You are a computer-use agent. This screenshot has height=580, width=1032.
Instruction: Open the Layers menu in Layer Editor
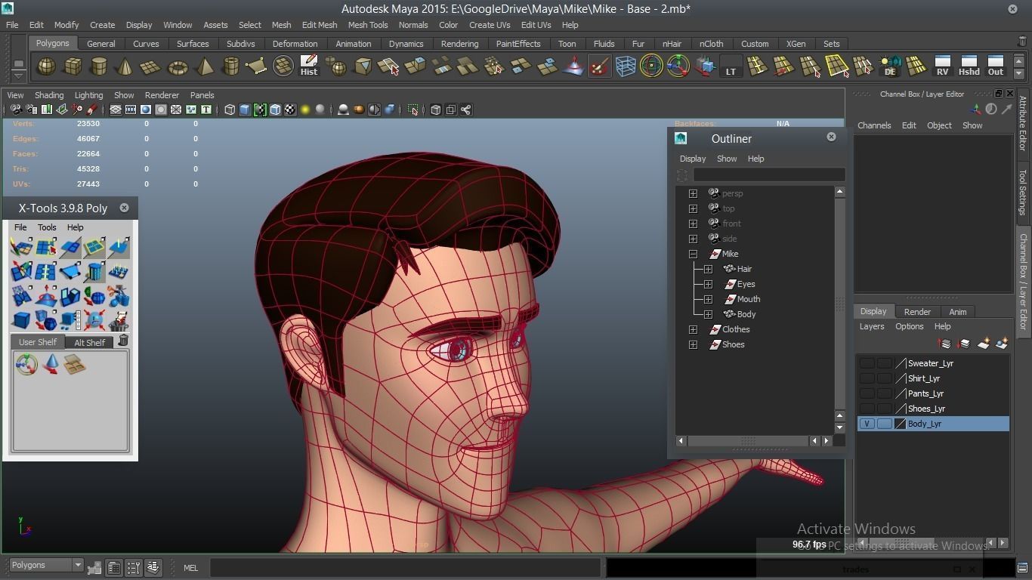(x=872, y=326)
